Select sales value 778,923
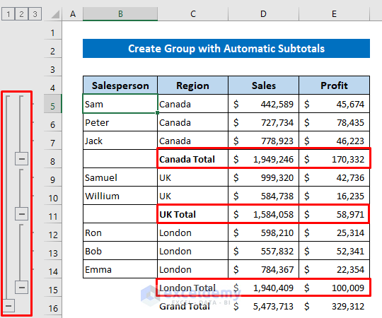 263,141
